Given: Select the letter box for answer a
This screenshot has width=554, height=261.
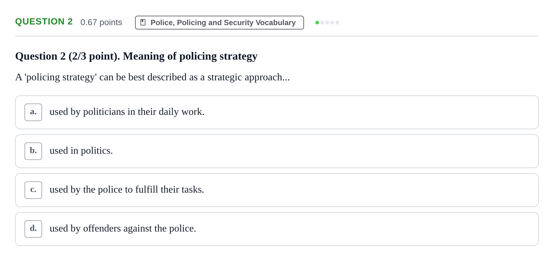Looking at the screenshot, I should [33, 112].
